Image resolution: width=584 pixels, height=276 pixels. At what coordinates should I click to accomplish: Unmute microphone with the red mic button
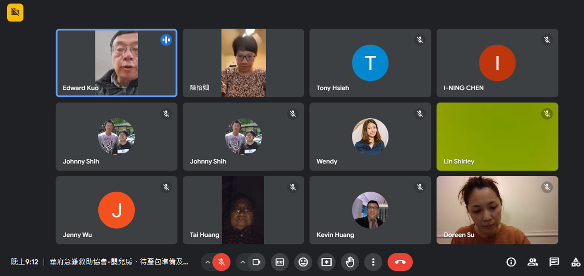click(221, 262)
